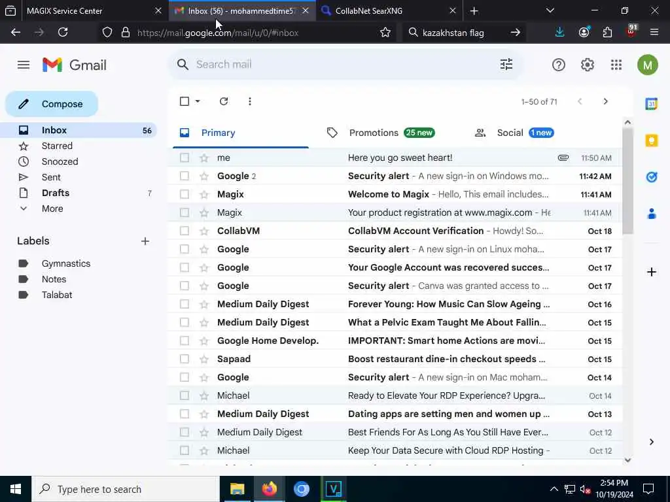Click Firefox URL address bar
670x502 pixels.
[248, 33]
